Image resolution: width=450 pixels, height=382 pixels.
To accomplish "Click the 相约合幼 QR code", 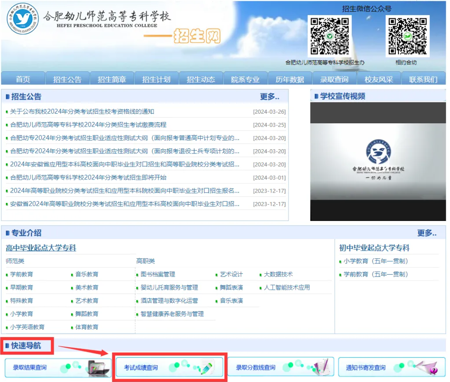I will [408, 35].
